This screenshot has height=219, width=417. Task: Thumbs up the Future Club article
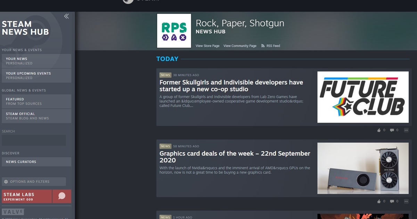tap(379, 130)
